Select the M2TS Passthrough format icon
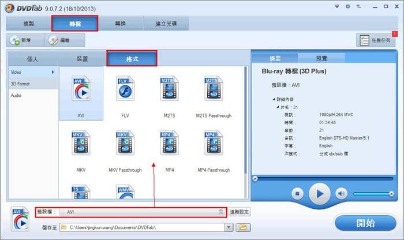404x240 pixels. point(214,88)
